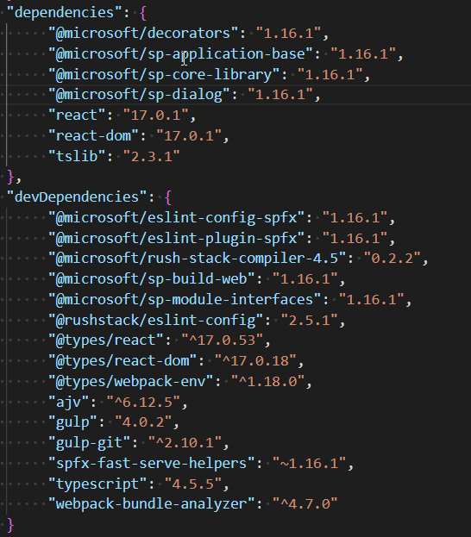Image resolution: width=471 pixels, height=537 pixels.
Task: Click version "~1.16.1"
Action: [x=309, y=463]
